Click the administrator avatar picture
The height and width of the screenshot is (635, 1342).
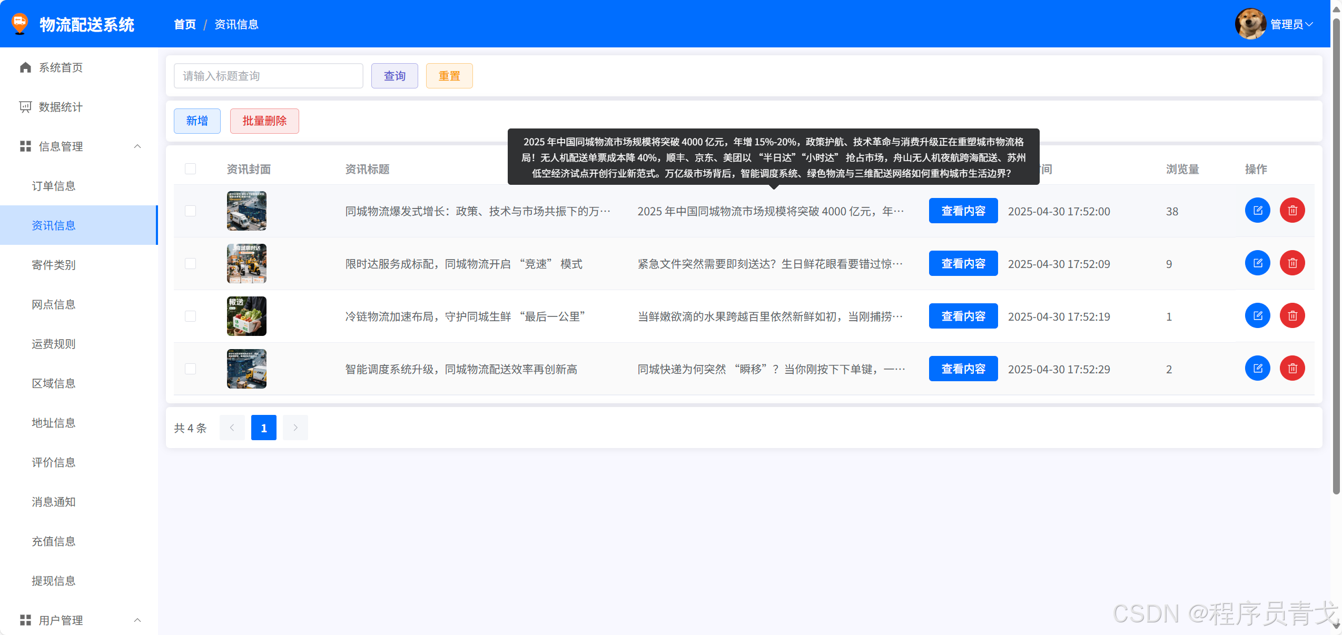click(1250, 24)
